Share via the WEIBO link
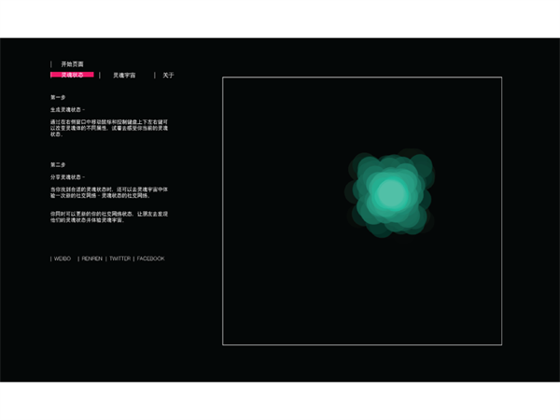The image size is (560, 420). pyautogui.click(x=62, y=259)
